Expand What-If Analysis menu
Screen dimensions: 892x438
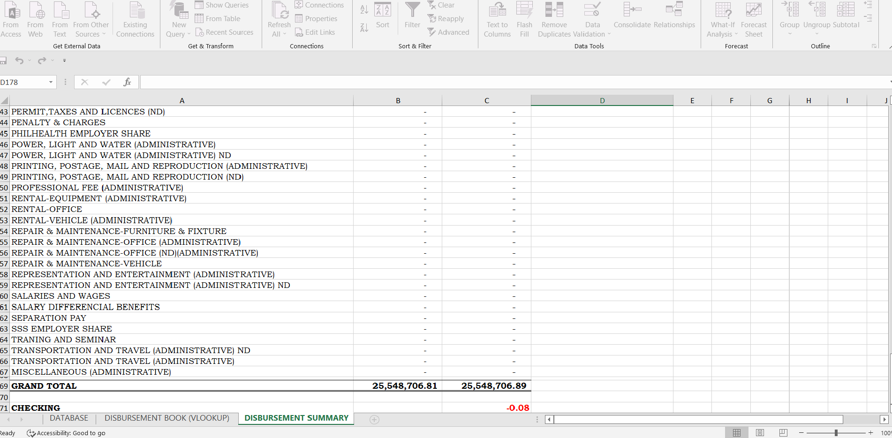coord(723,20)
